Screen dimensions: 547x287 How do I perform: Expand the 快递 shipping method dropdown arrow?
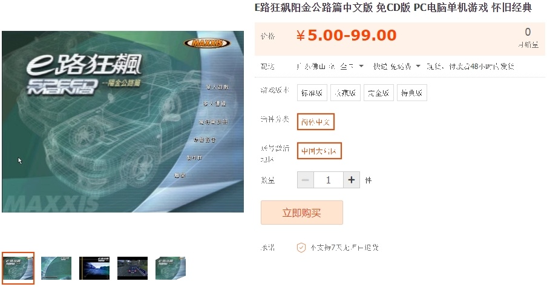coord(418,66)
